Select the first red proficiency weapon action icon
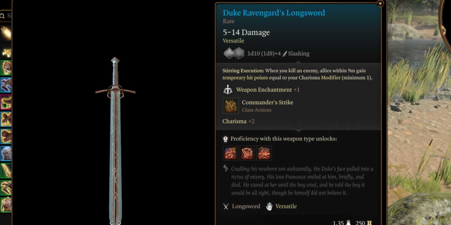 [x=230, y=153]
